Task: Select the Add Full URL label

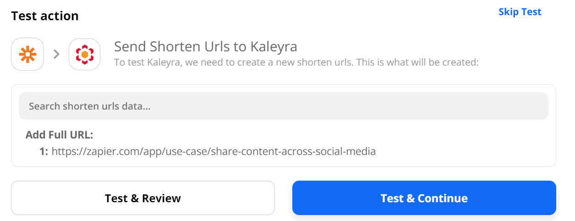Action: click(60, 135)
